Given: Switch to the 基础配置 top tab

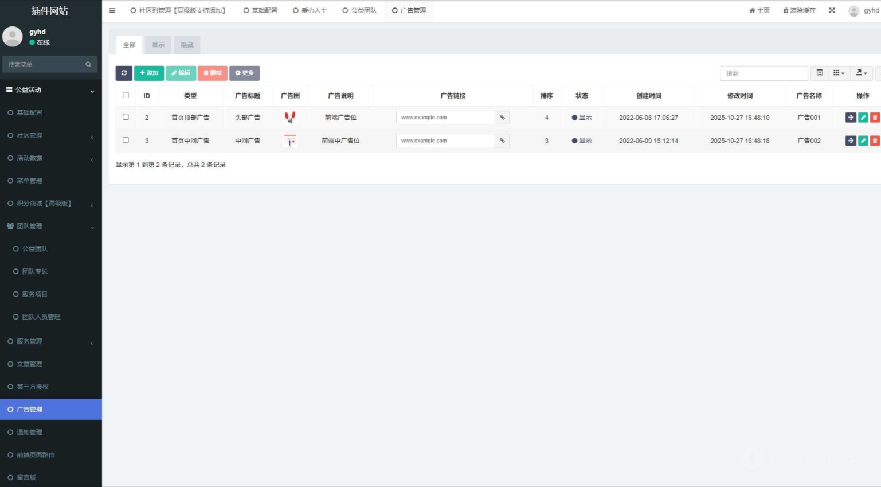Looking at the screenshot, I should pyautogui.click(x=261, y=10).
